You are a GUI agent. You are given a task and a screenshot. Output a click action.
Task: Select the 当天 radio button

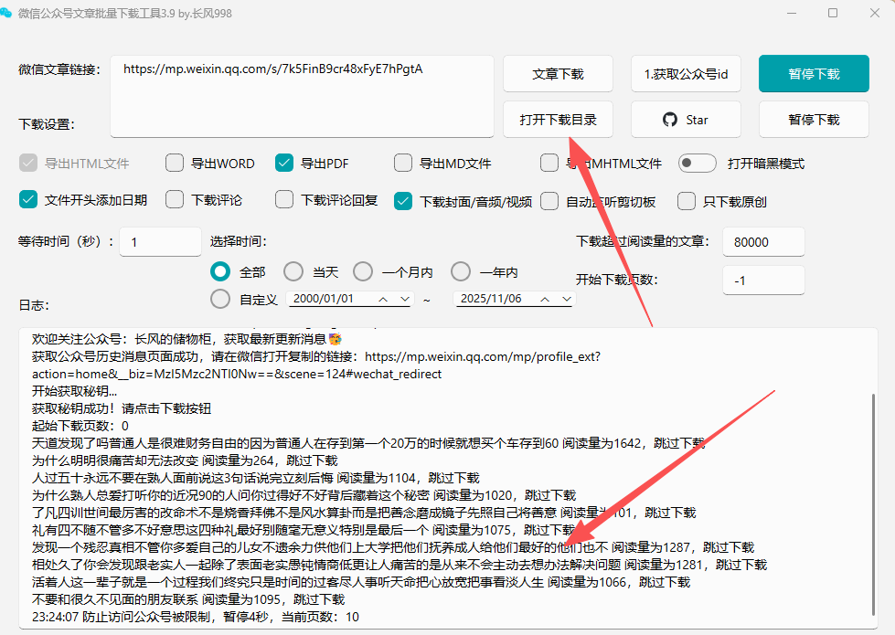(x=293, y=271)
